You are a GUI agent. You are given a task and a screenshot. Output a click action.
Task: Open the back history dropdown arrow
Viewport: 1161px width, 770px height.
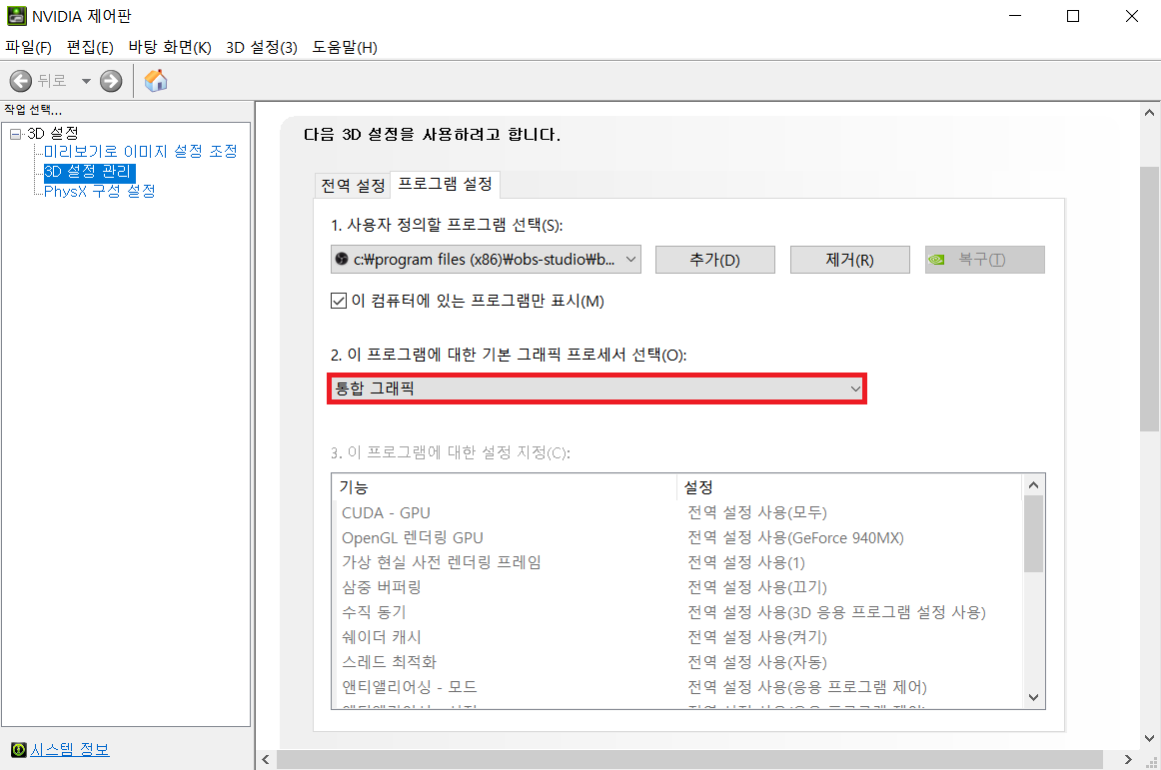pos(86,81)
